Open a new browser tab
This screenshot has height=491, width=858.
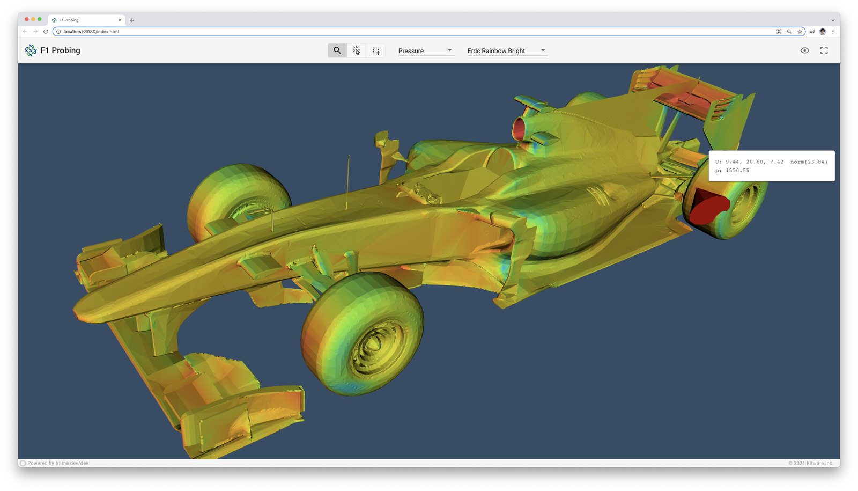[132, 20]
